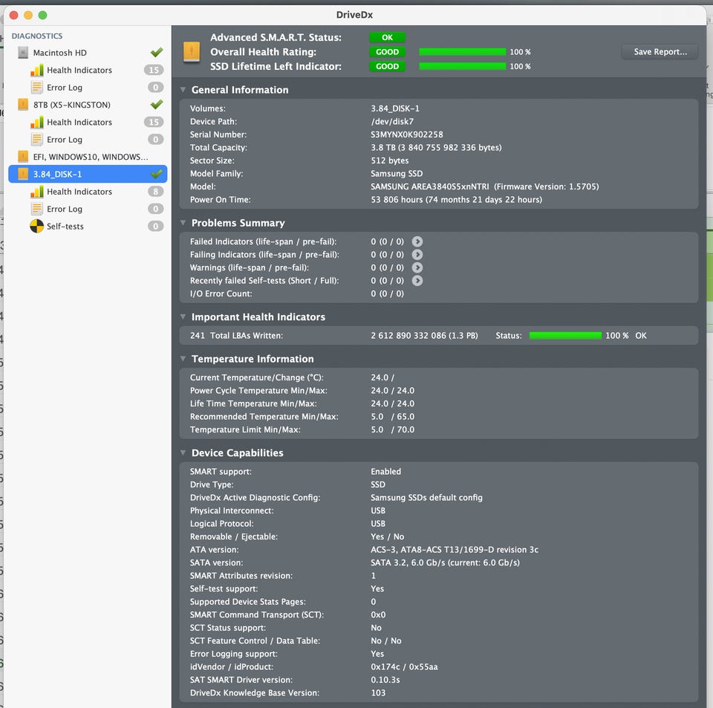Viewport: 713px width, 708px height.
Task: Click the Save Report button
Action: pyautogui.click(x=660, y=52)
